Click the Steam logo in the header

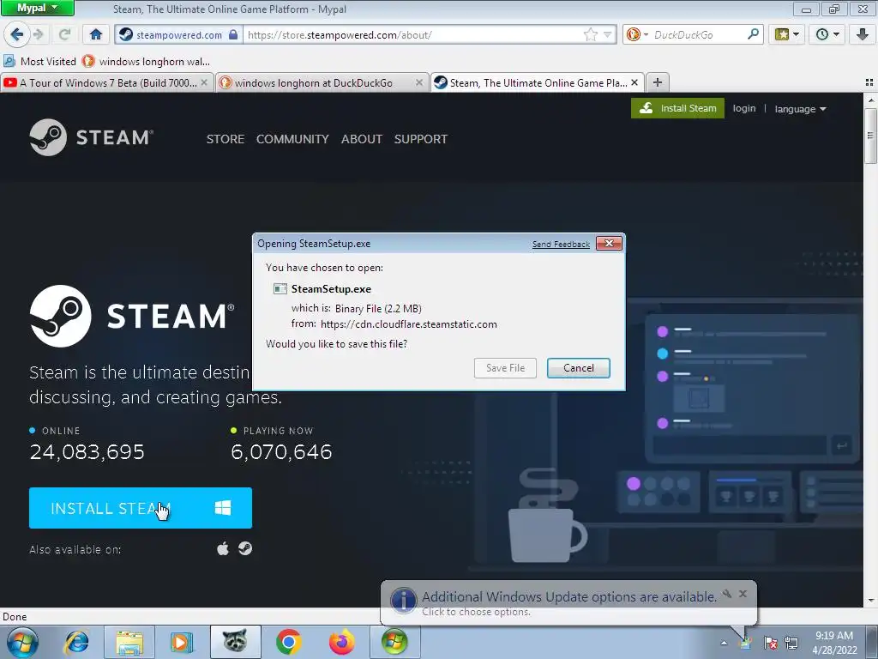tap(91, 137)
